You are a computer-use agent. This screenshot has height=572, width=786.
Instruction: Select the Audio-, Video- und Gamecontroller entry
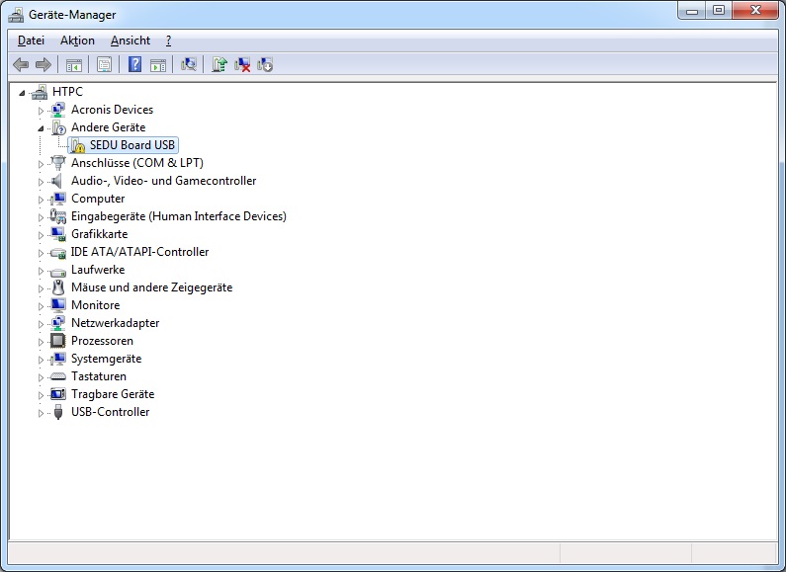click(x=163, y=181)
